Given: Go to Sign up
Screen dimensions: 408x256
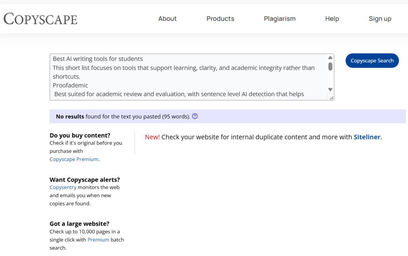Looking at the screenshot, I should tap(380, 19).
